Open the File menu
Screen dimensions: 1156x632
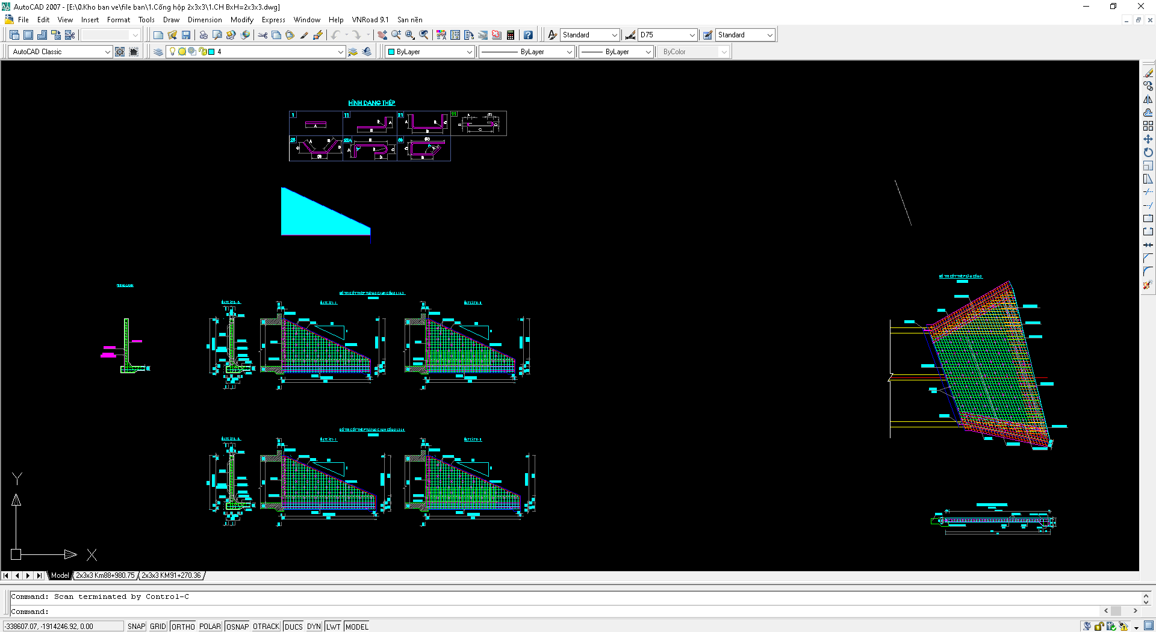23,20
